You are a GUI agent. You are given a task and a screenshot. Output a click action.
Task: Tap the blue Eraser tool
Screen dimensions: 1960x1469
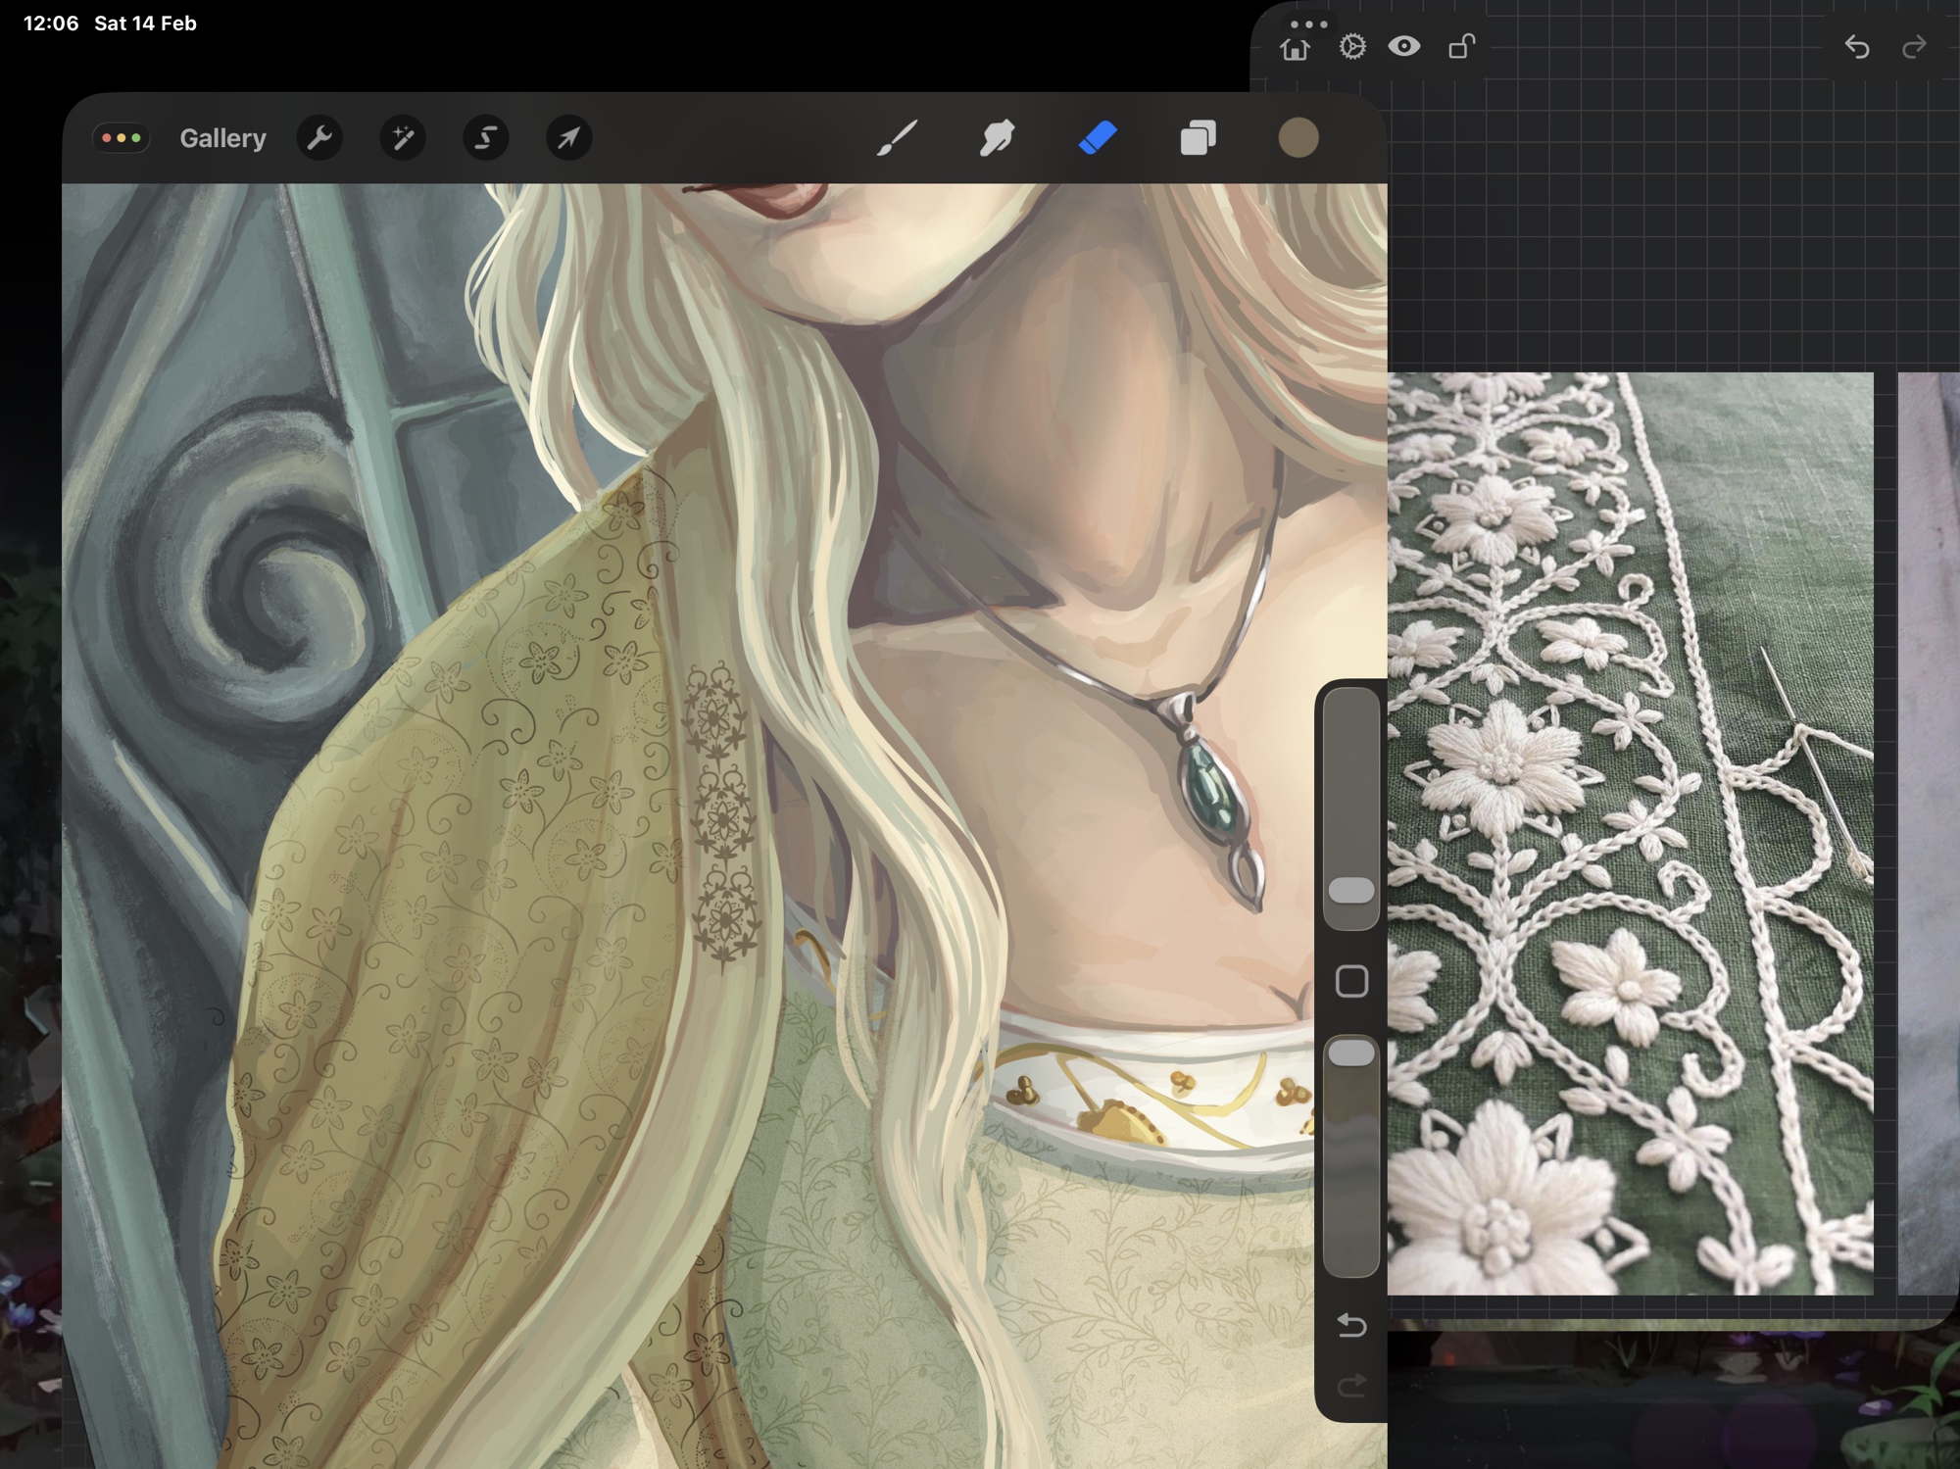pyautogui.click(x=1098, y=138)
